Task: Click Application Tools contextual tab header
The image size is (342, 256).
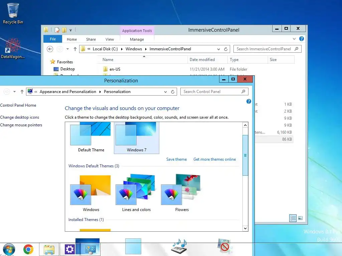Action: point(137,31)
